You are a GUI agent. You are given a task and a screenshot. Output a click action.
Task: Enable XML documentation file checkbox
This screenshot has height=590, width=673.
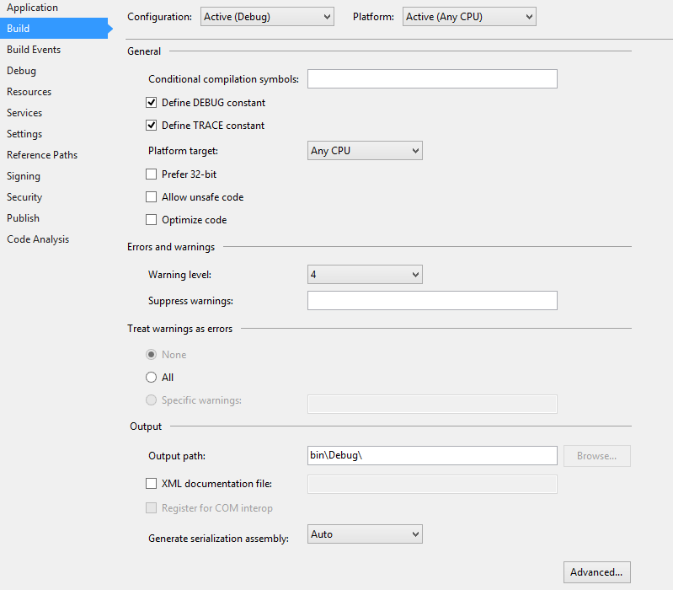[152, 484]
